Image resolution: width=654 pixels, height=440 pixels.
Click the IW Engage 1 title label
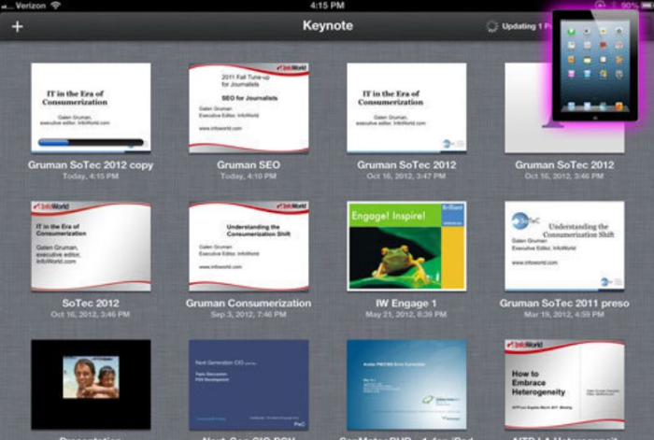click(406, 304)
